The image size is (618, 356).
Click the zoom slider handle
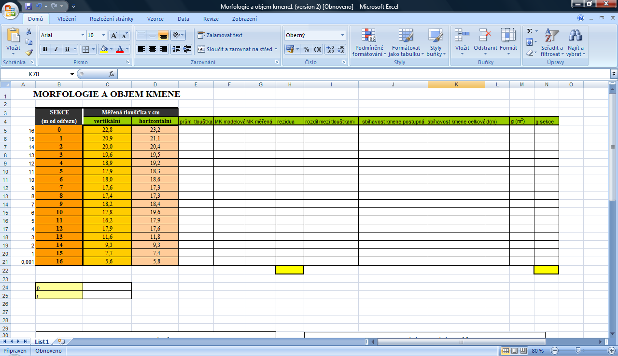578,351
